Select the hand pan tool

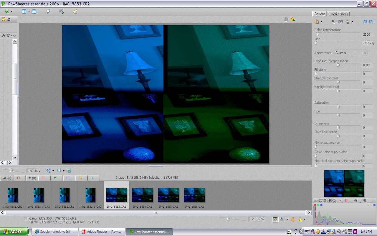292,219
